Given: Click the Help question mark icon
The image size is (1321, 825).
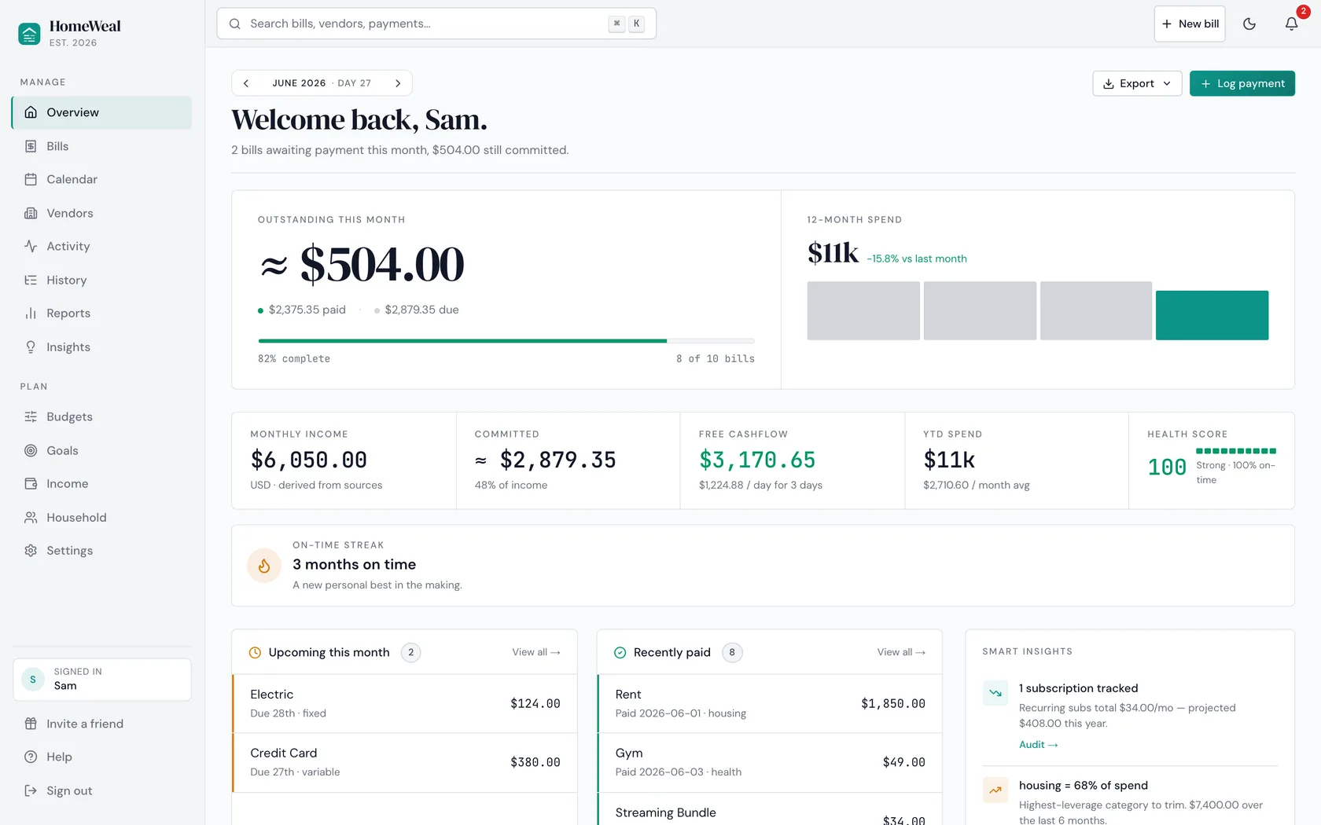Looking at the screenshot, I should tap(31, 757).
